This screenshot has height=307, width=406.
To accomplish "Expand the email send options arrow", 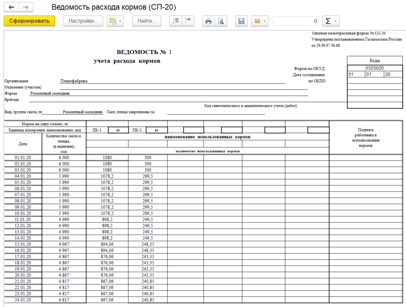I will click(265, 21).
